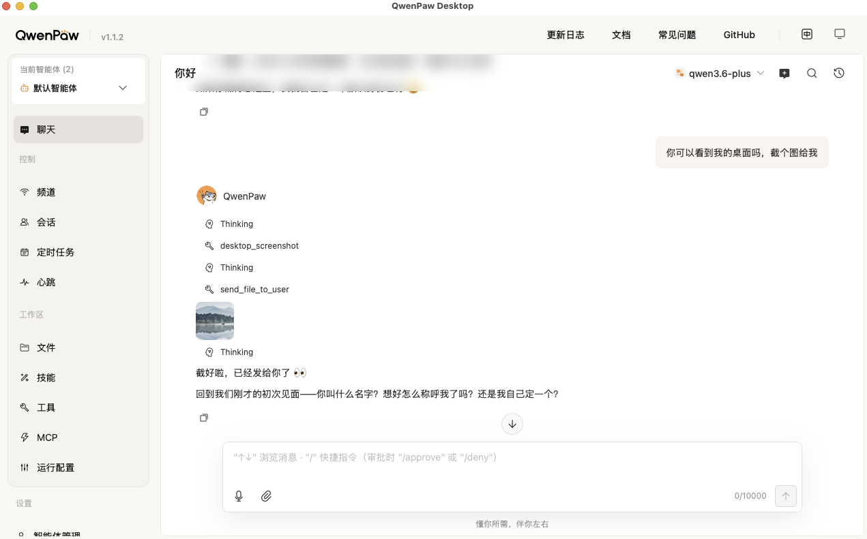The width and height of the screenshot is (867, 539).
Task: Open the 技能 (Skills) workspace section
Action: (46, 377)
